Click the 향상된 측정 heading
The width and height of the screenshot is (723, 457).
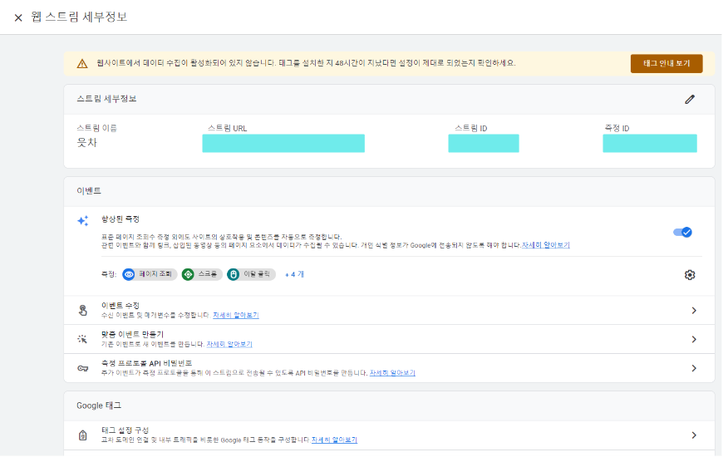[x=120, y=219]
